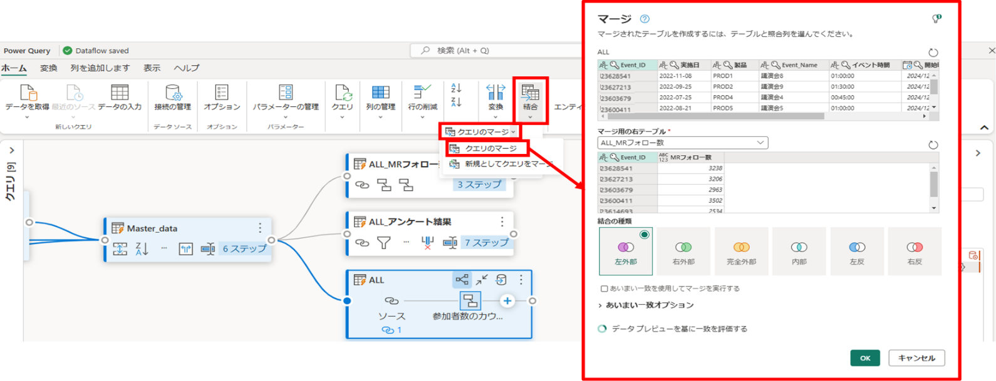Open the 列を追加します tab
The image size is (996, 381).
(100, 68)
